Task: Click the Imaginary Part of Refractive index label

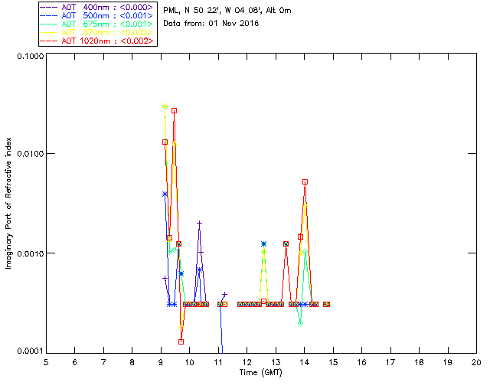Action: (x=8, y=203)
